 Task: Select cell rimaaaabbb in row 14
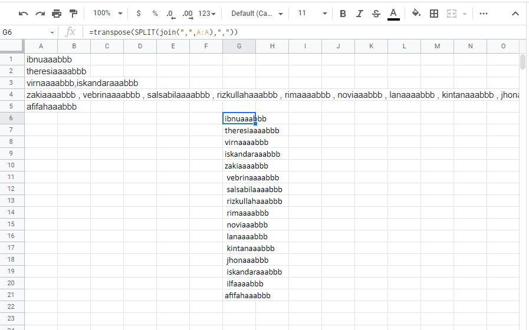pos(239,213)
